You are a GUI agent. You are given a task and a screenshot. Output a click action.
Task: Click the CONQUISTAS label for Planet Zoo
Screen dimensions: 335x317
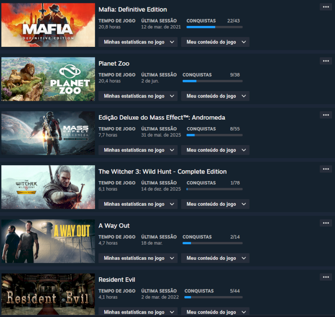tap(197, 75)
